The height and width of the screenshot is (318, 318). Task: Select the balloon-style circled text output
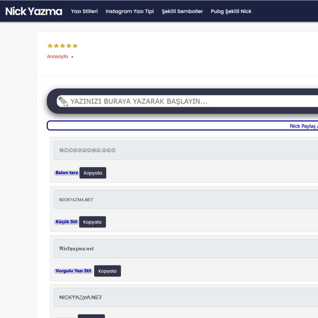(x=185, y=150)
